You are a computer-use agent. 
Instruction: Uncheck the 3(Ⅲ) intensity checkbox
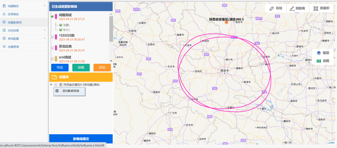(x=61, y=25)
